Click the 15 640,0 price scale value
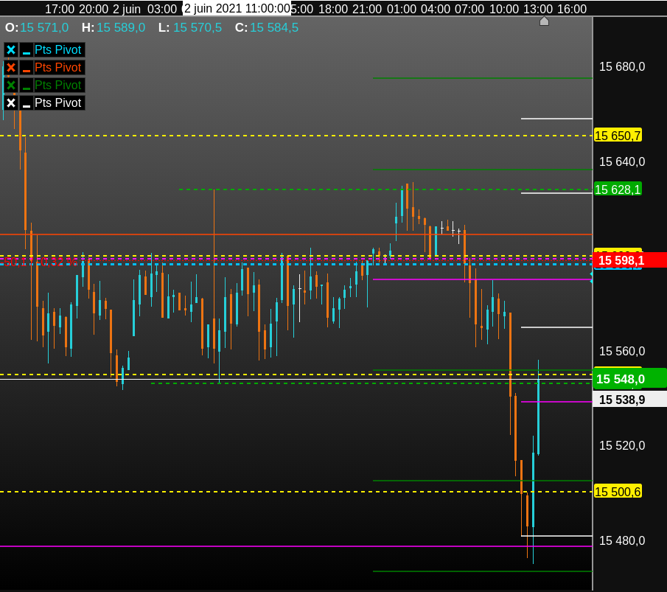Screen dimensions: 667x592 click(x=622, y=161)
